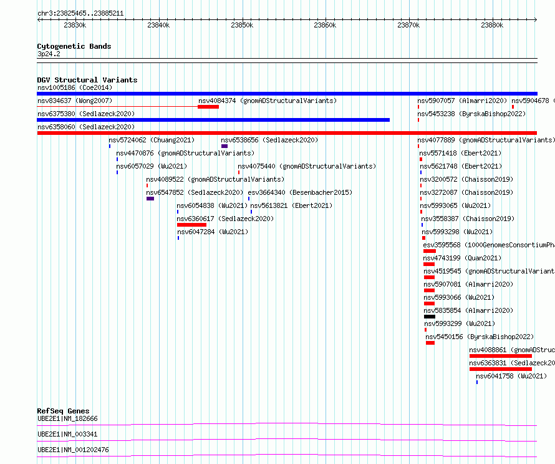
Task: Click the 23850k ruler position label
Action: 242,25
